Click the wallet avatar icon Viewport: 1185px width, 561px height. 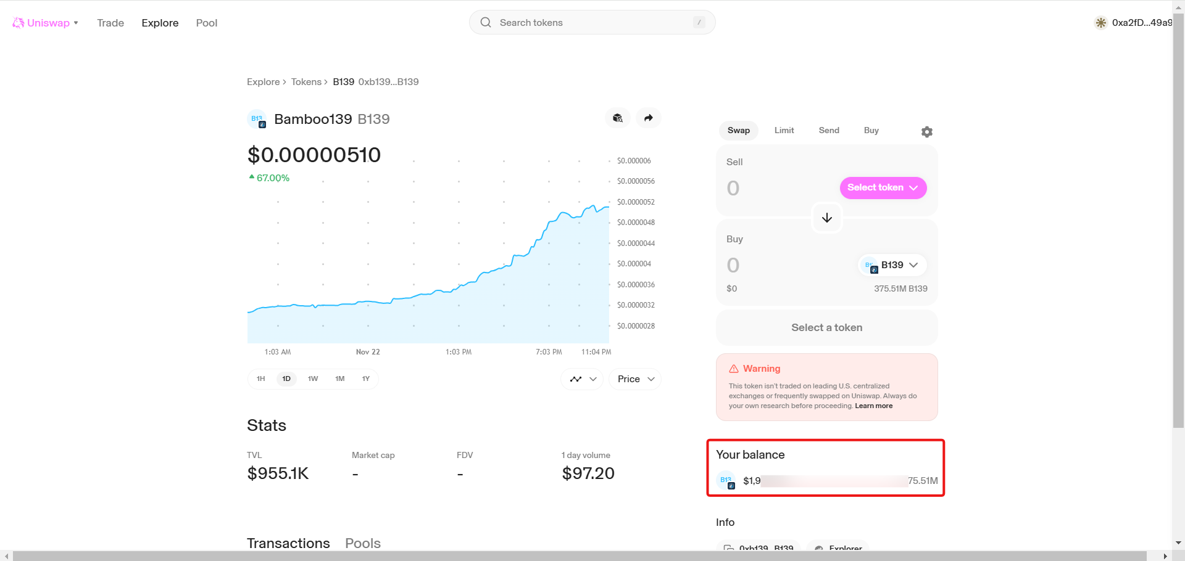(1100, 23)
